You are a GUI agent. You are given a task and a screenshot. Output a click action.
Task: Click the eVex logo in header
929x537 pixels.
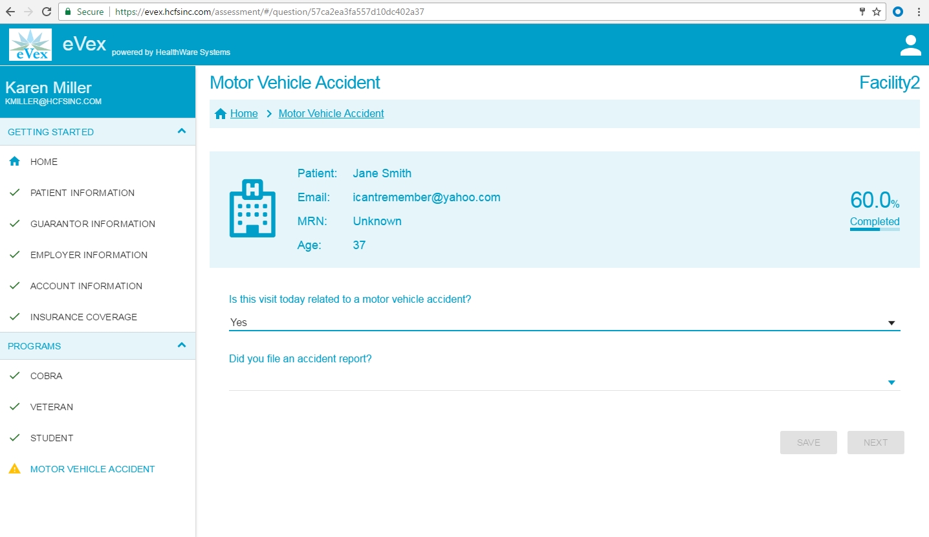[30, 45]
